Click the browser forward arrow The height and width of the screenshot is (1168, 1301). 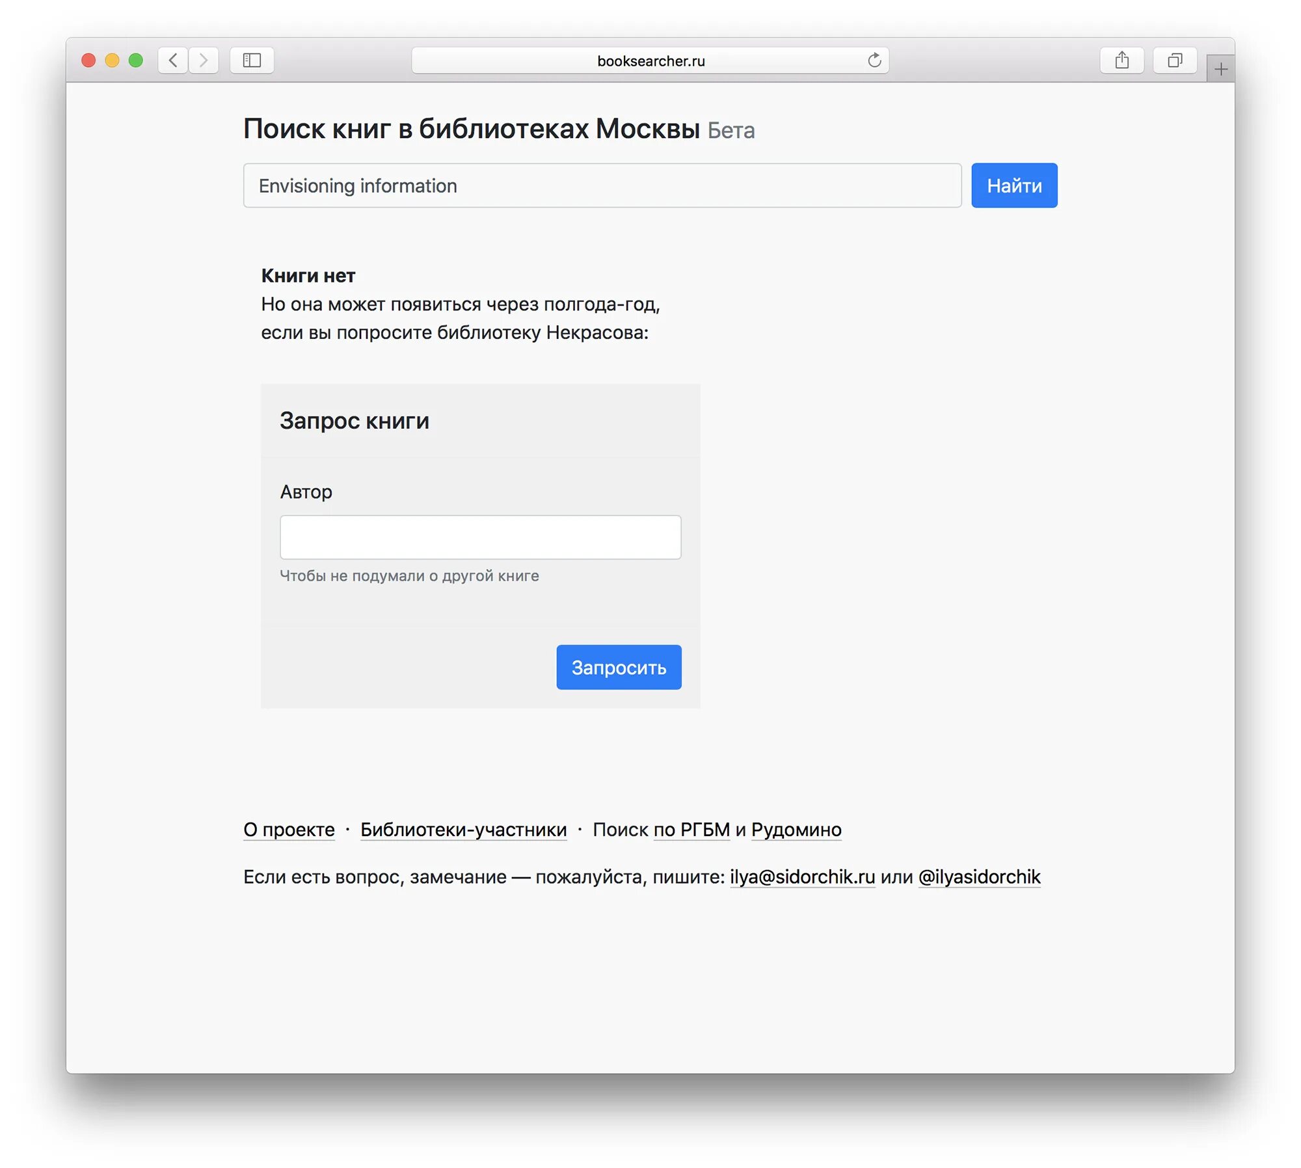click(x=204, y=61)
